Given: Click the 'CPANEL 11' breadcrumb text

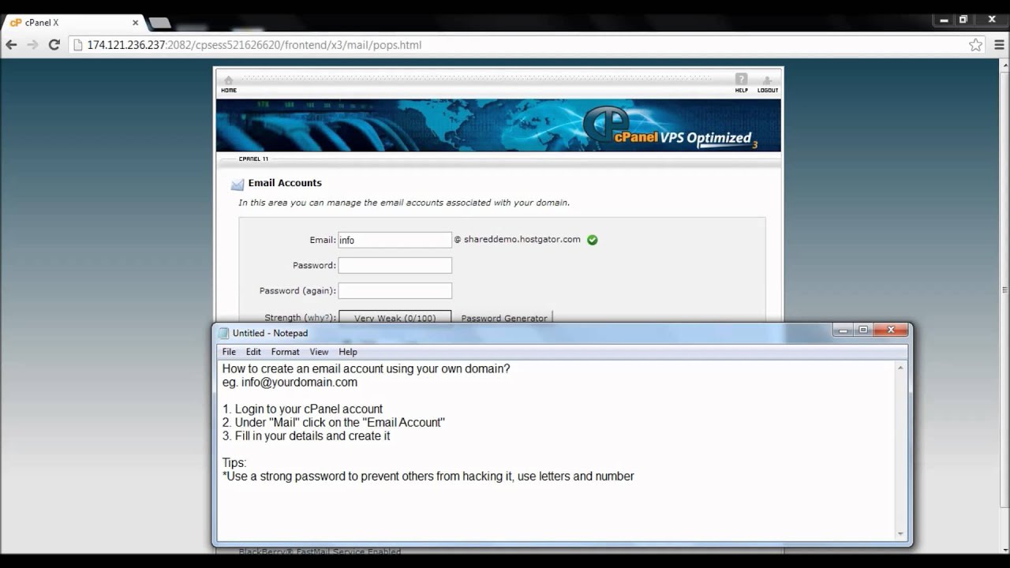Looking at the screenshot, I should [x=254, y=159].
